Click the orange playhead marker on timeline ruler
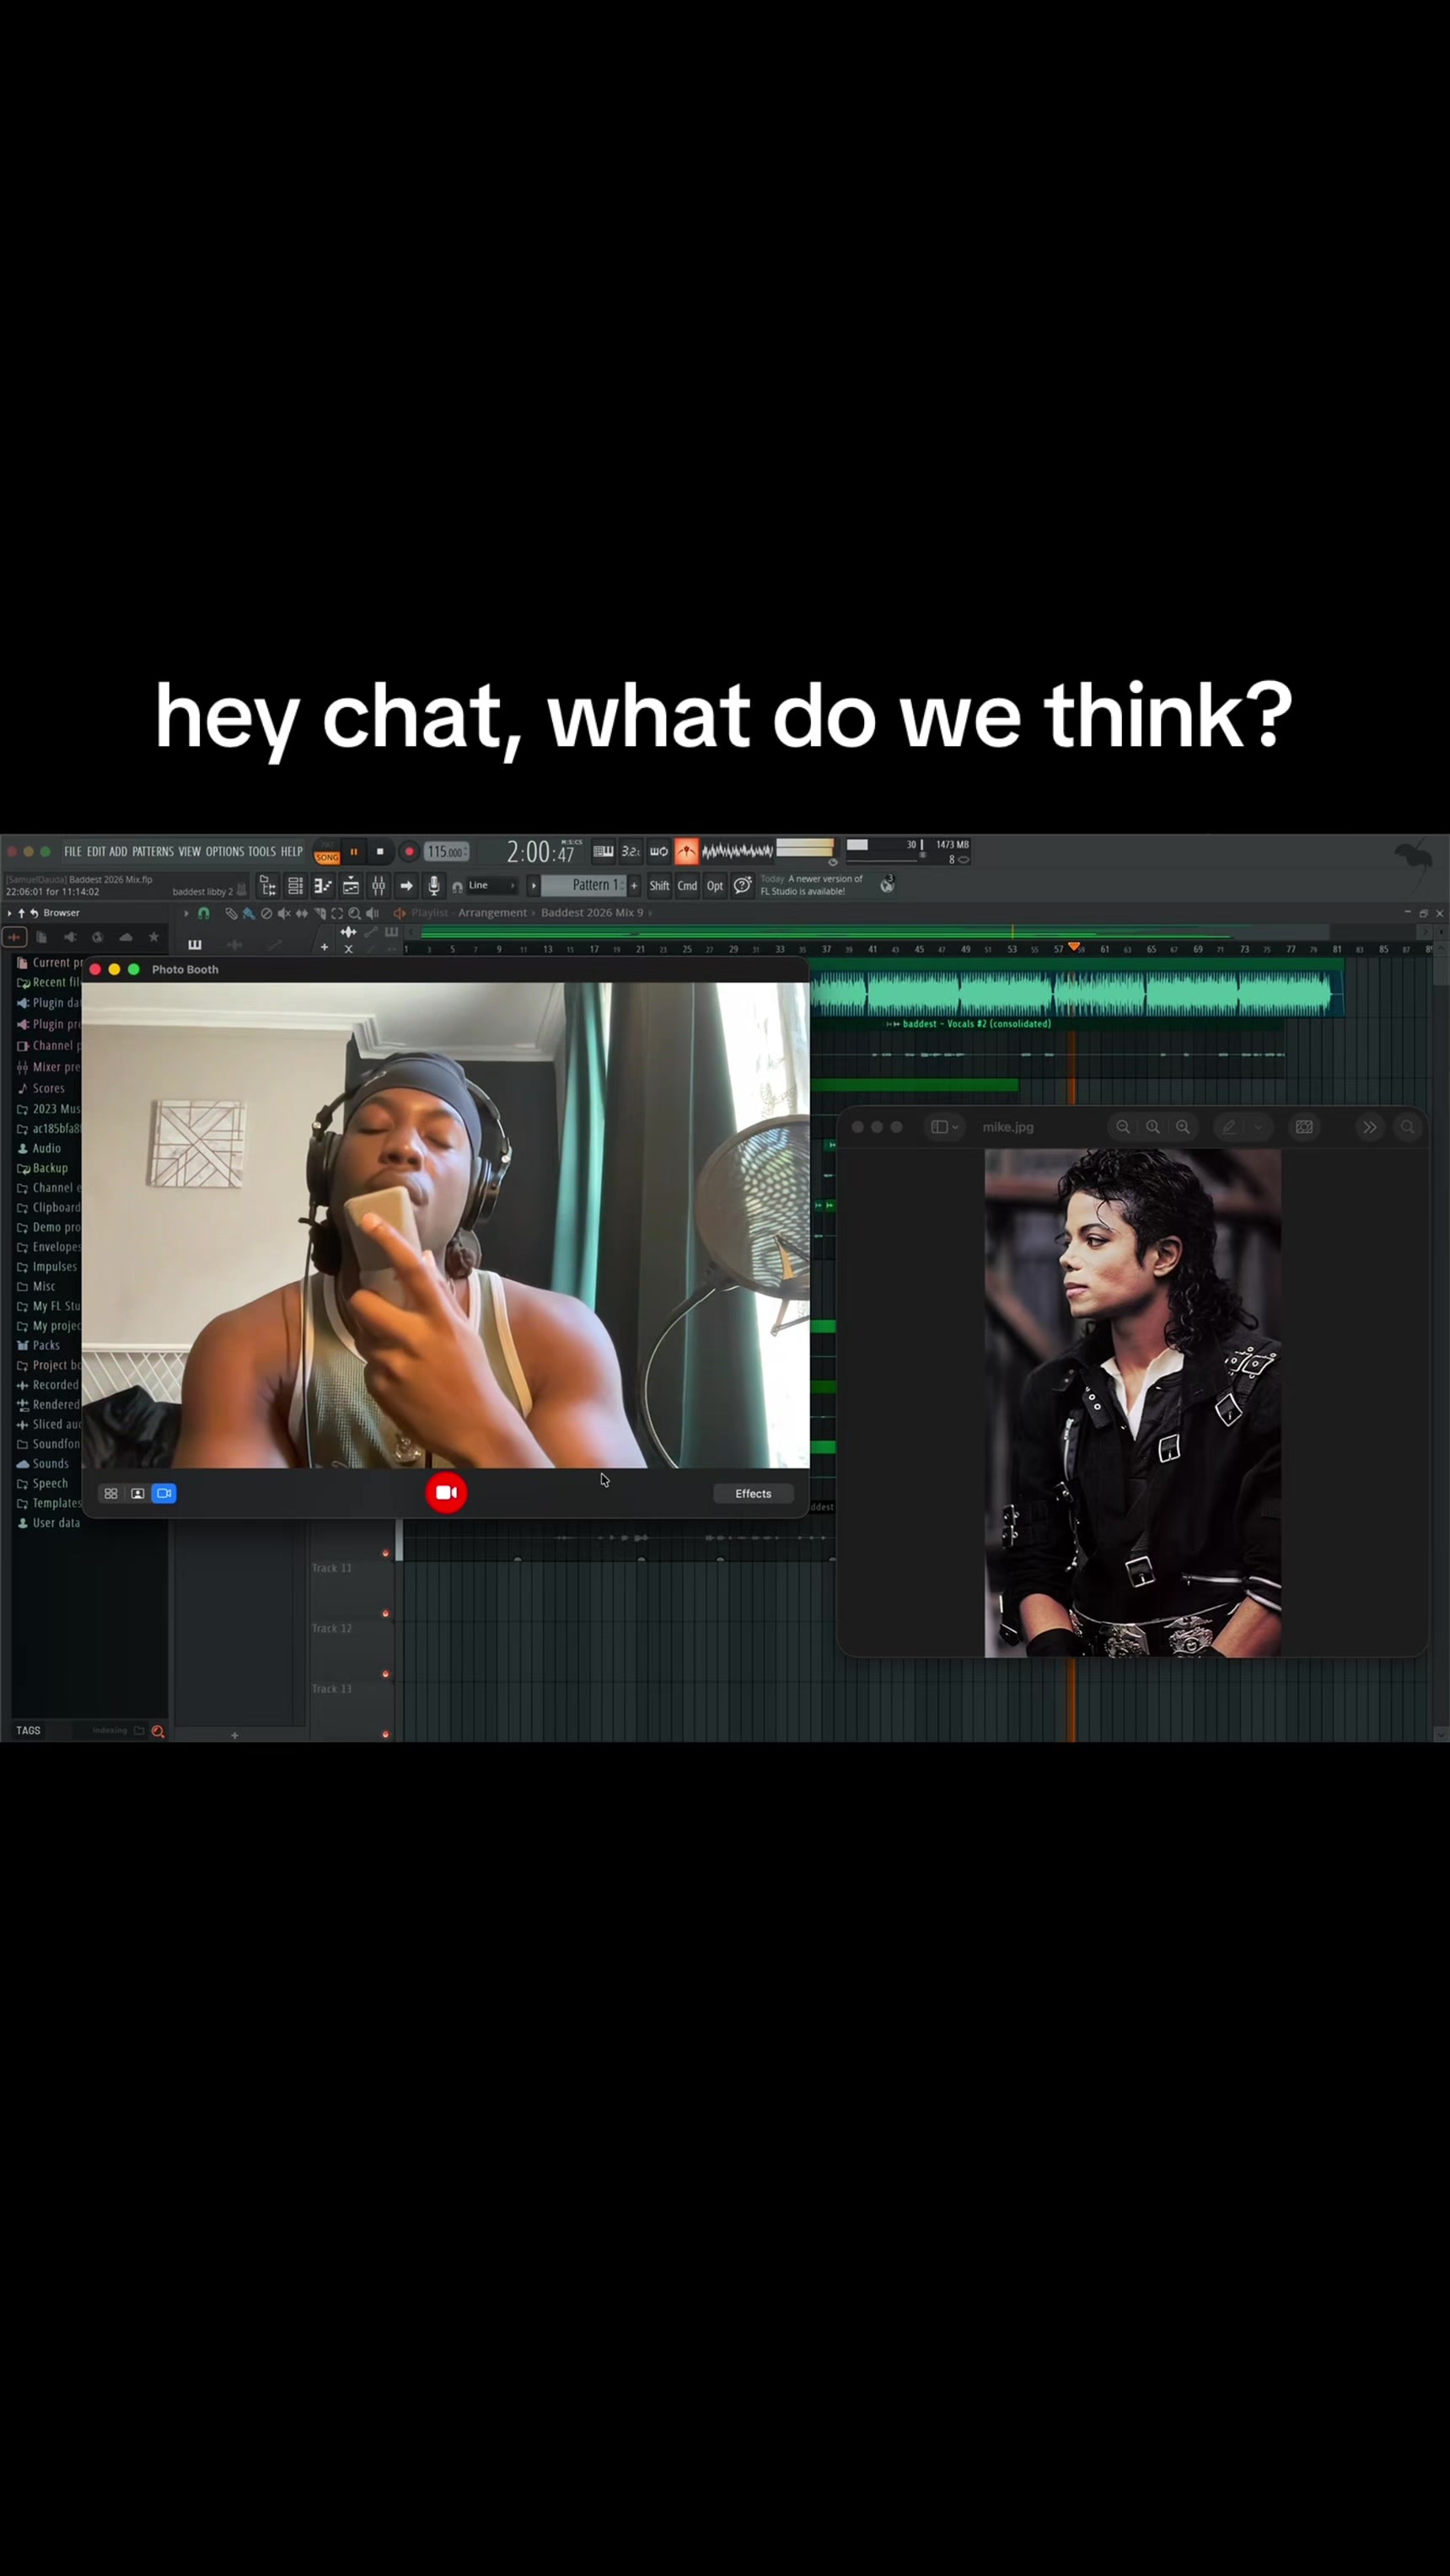Viewport: 1450px width, 2576px height. coord(1074,946)
